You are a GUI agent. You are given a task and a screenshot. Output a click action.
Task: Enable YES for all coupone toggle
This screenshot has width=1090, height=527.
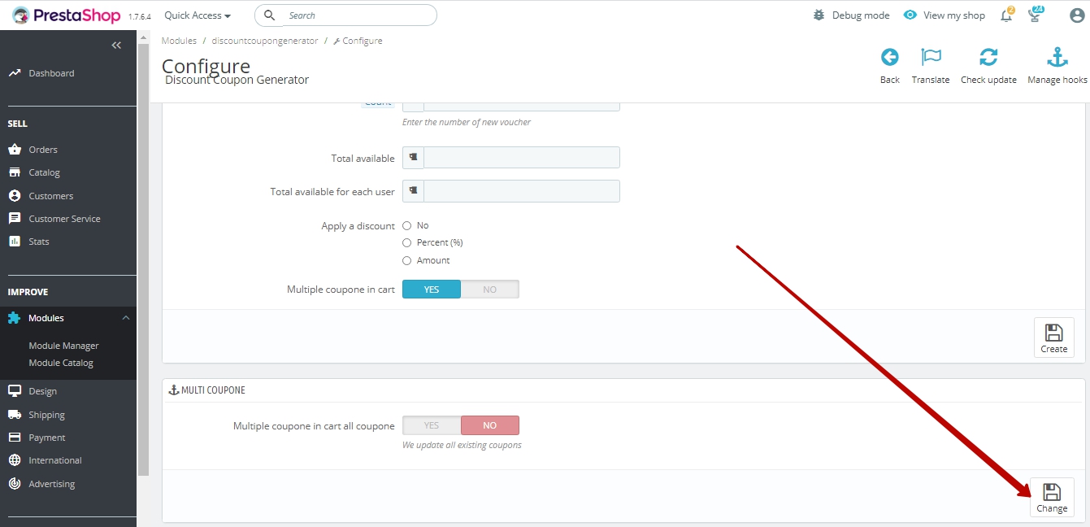click(x=432, y=425)
